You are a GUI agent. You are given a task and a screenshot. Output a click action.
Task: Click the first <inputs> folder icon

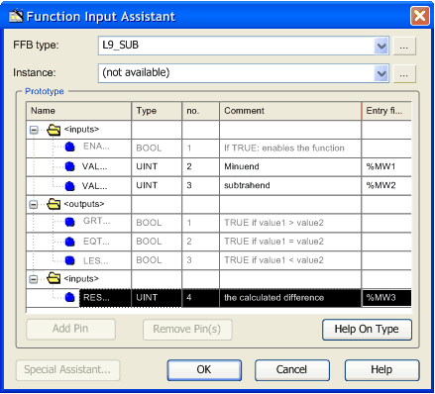[54, 130]
